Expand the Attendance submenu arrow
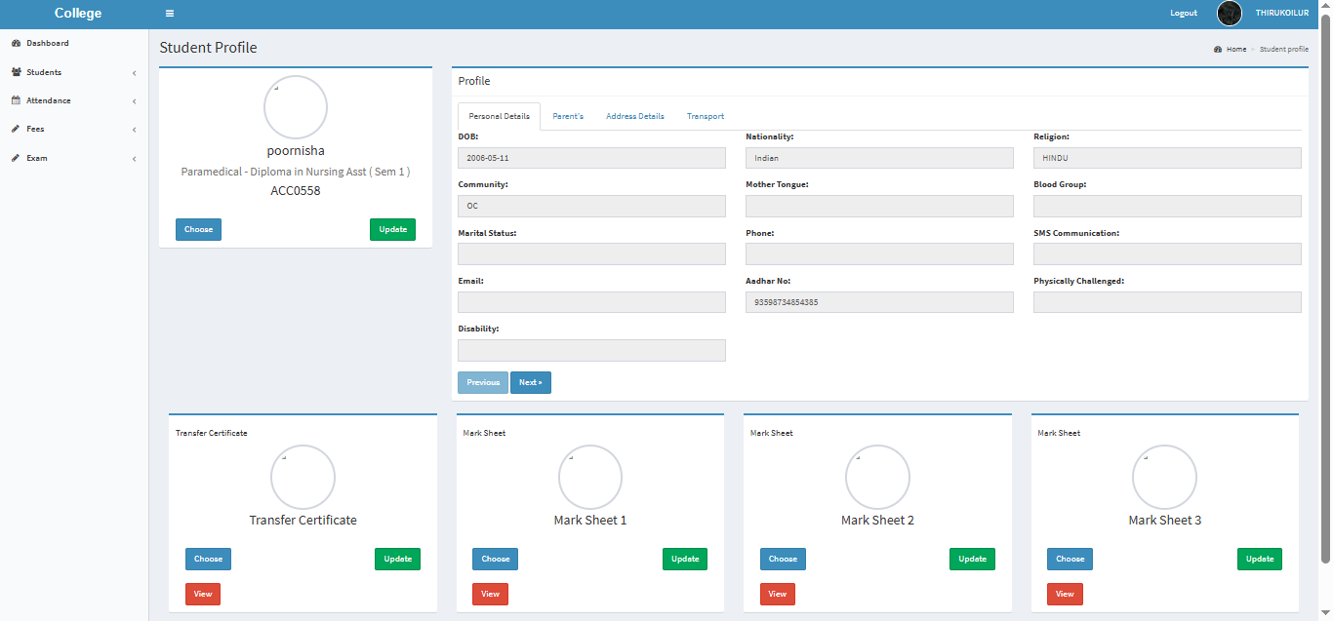 point(134,101)
